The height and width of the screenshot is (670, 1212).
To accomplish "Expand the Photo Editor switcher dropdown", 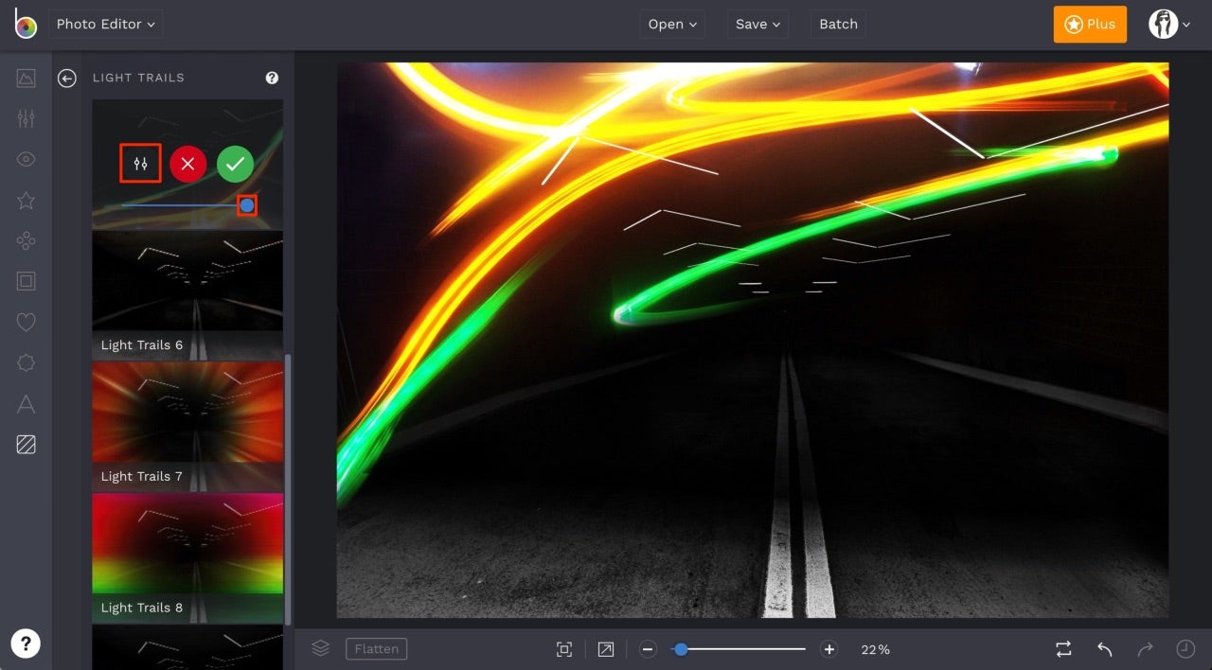I will click(x=105, y=24).
